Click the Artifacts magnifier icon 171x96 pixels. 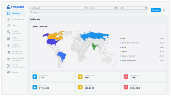coord(9,32)
